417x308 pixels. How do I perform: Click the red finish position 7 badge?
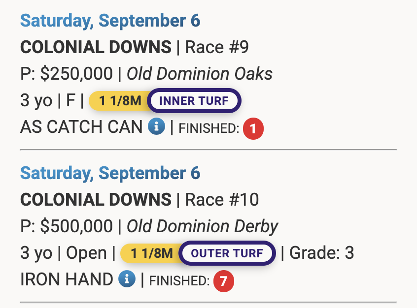[x=224, y=281]
